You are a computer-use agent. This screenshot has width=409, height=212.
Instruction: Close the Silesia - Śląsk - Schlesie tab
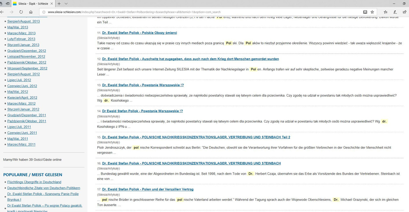[x=52, y=4]
